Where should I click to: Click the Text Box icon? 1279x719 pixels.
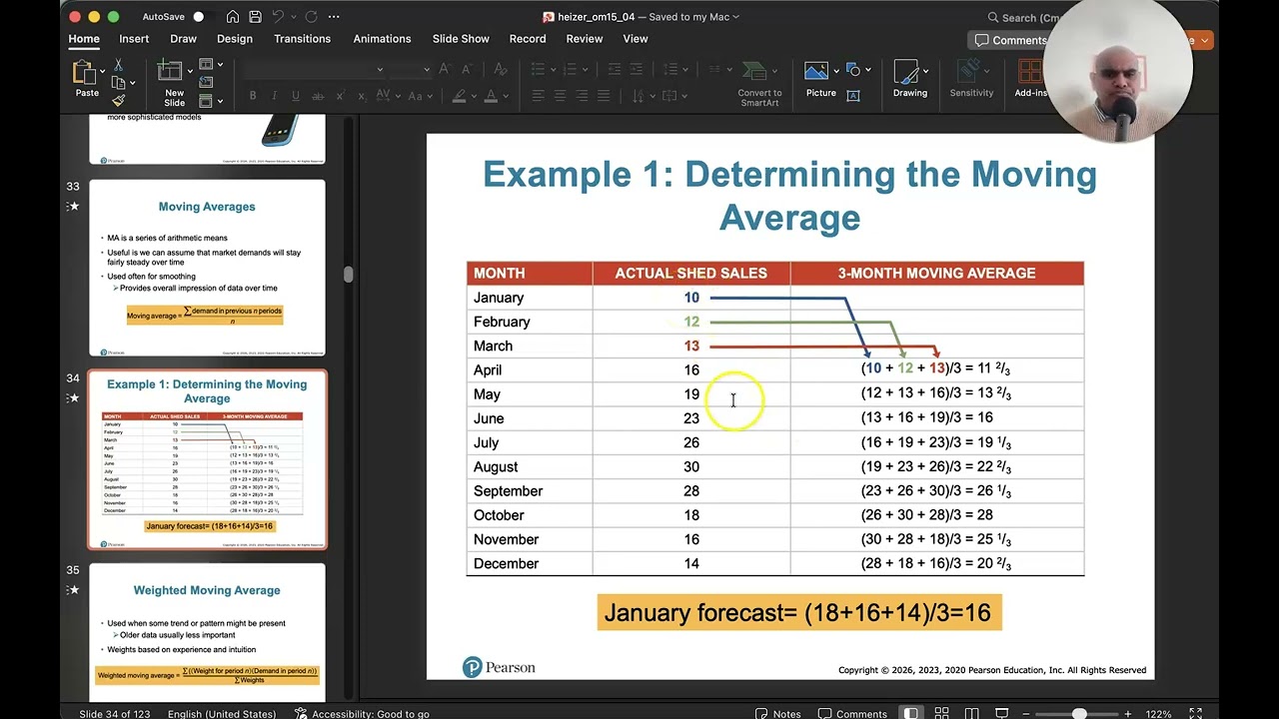(x=853, y=96)
